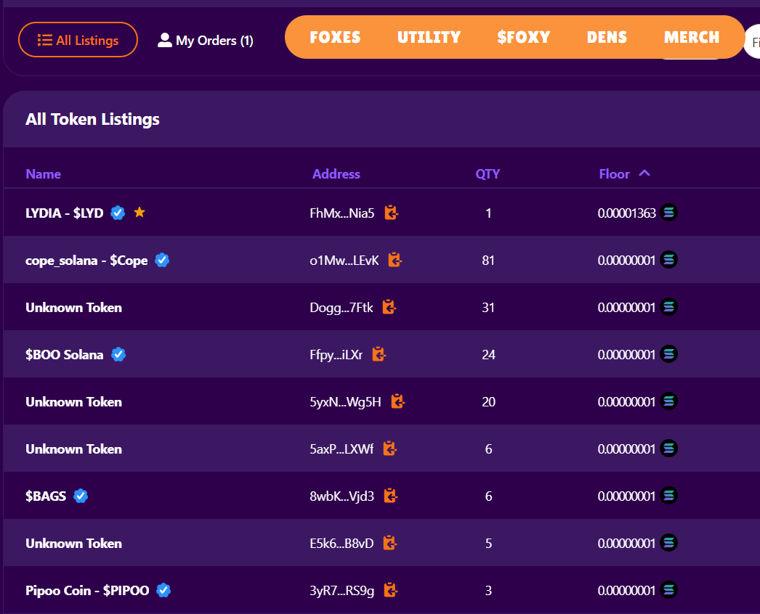Sort listings by Floor column

(x=614, y=174)
